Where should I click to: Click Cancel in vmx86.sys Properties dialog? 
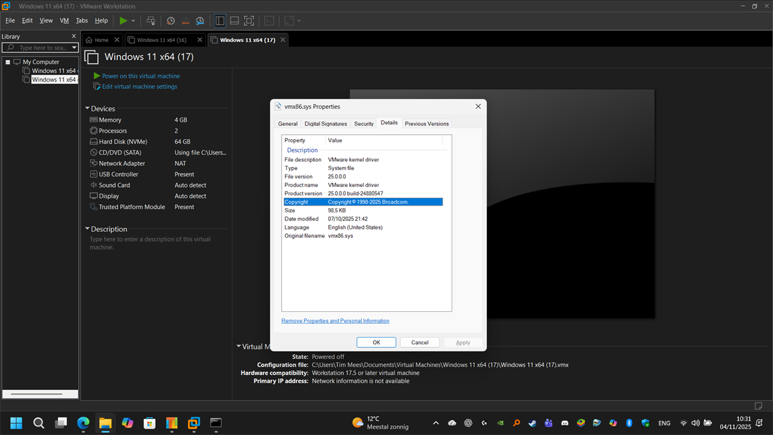(420, 342)
